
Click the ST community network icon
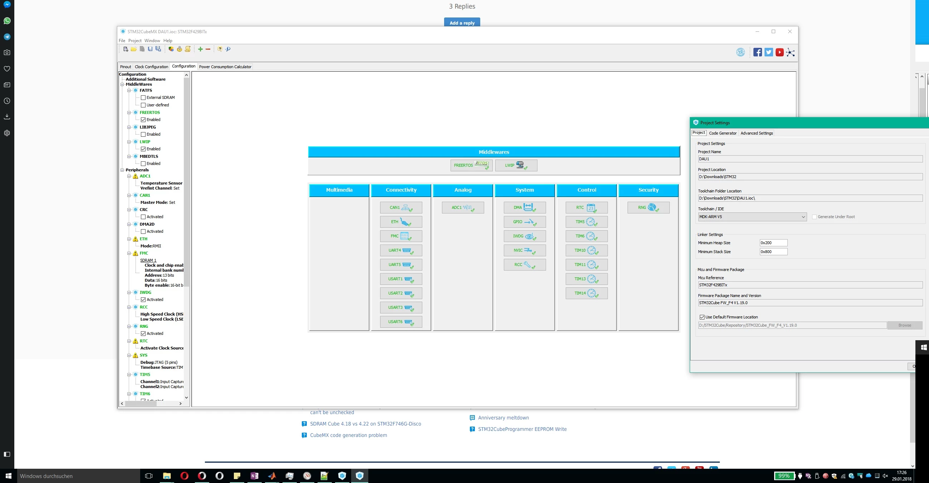[790, 52]
